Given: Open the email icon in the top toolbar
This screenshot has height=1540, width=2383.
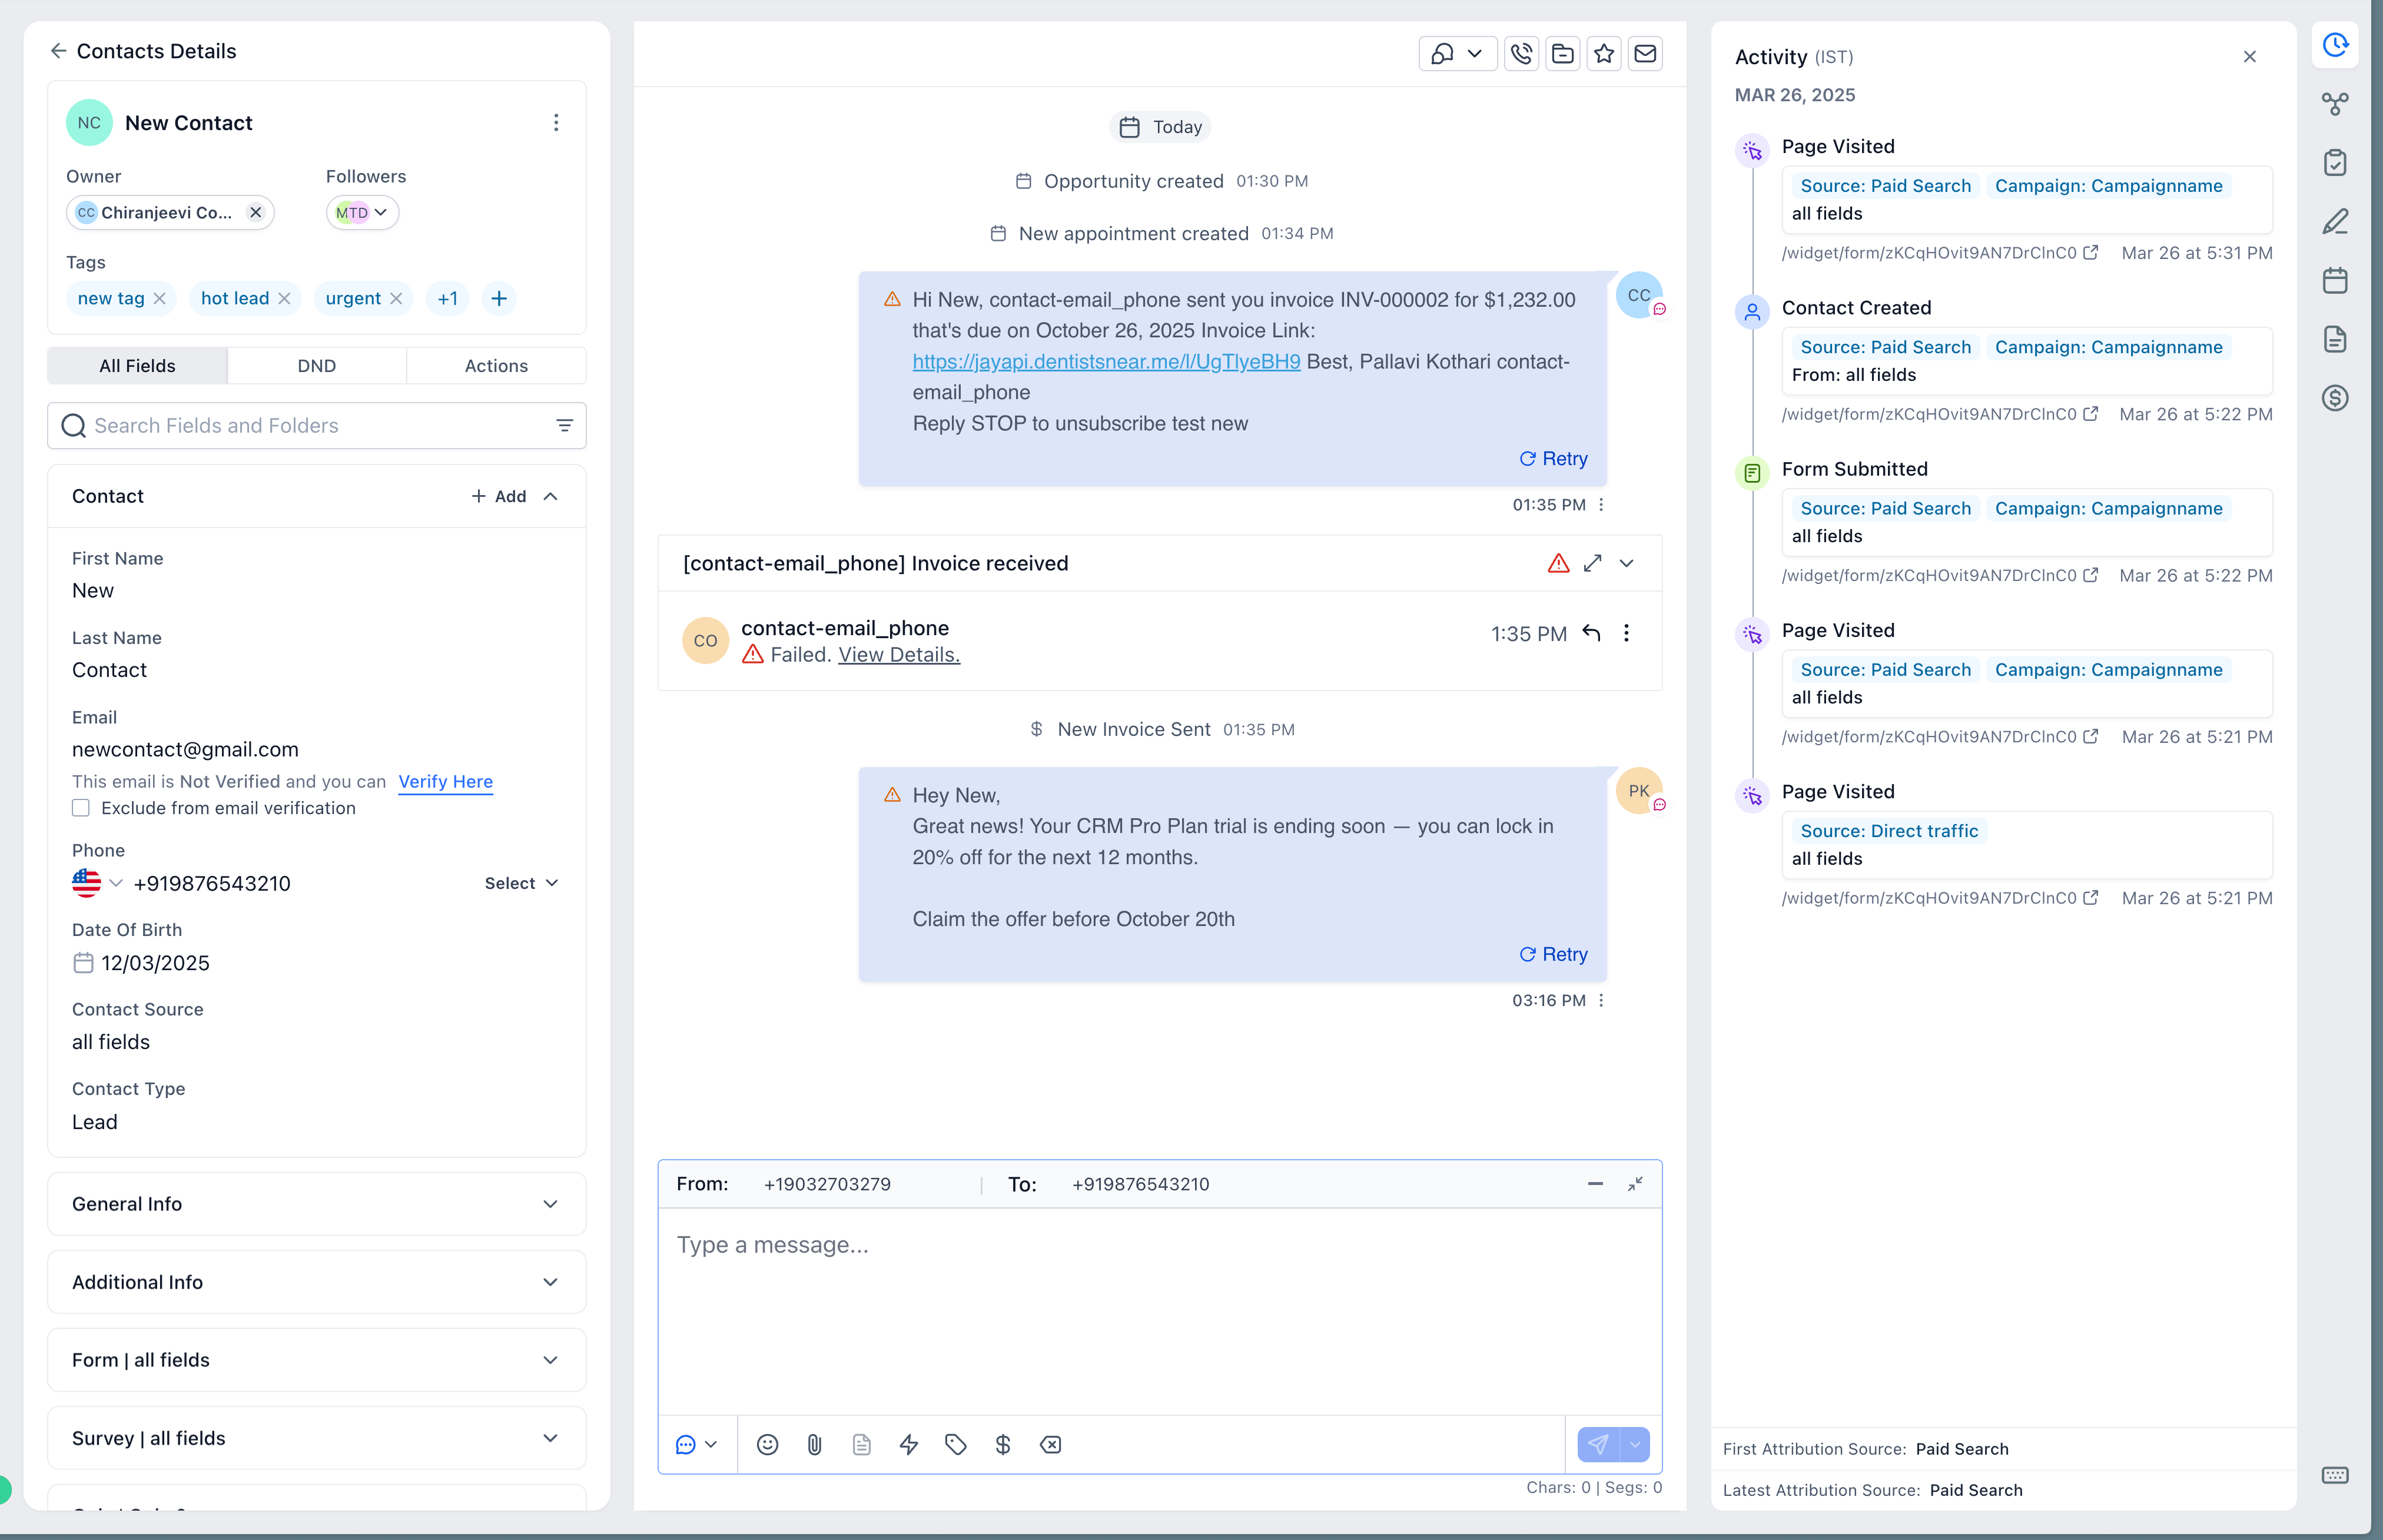Looking at the screenshot, I should pyautogui.click(x=1645, y=54).
